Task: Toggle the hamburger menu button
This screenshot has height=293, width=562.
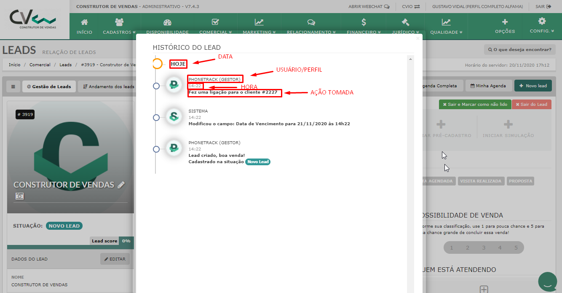Action: point(13,86)
